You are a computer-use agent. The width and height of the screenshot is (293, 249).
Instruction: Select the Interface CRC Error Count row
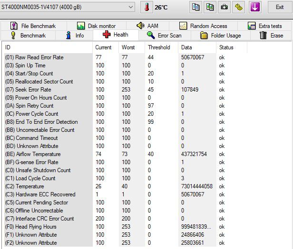click(x=126, y=219)
